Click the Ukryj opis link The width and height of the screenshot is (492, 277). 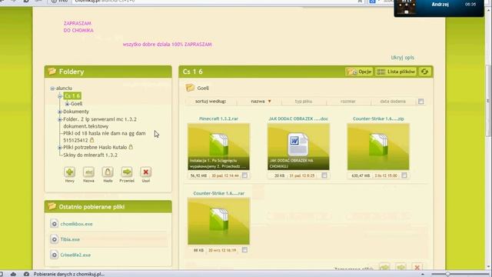(403, 58)
